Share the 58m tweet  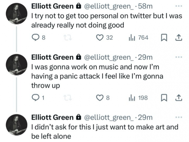point(179,38)
